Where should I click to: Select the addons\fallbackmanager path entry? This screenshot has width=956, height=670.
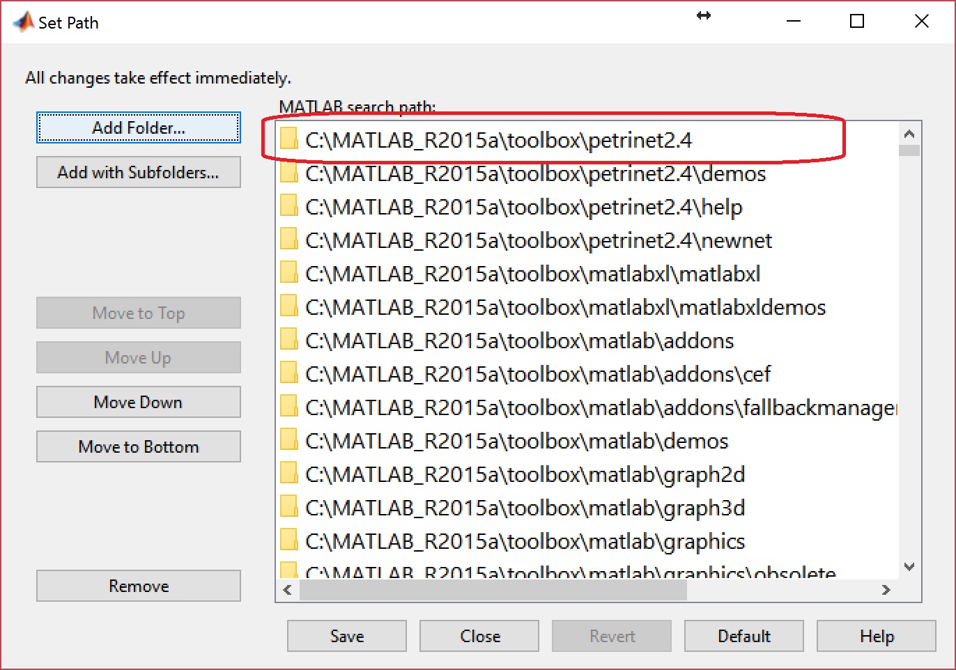click(x=587, y=407)
